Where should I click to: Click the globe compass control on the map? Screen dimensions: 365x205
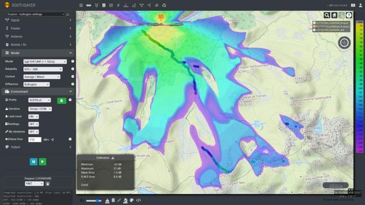344,43
